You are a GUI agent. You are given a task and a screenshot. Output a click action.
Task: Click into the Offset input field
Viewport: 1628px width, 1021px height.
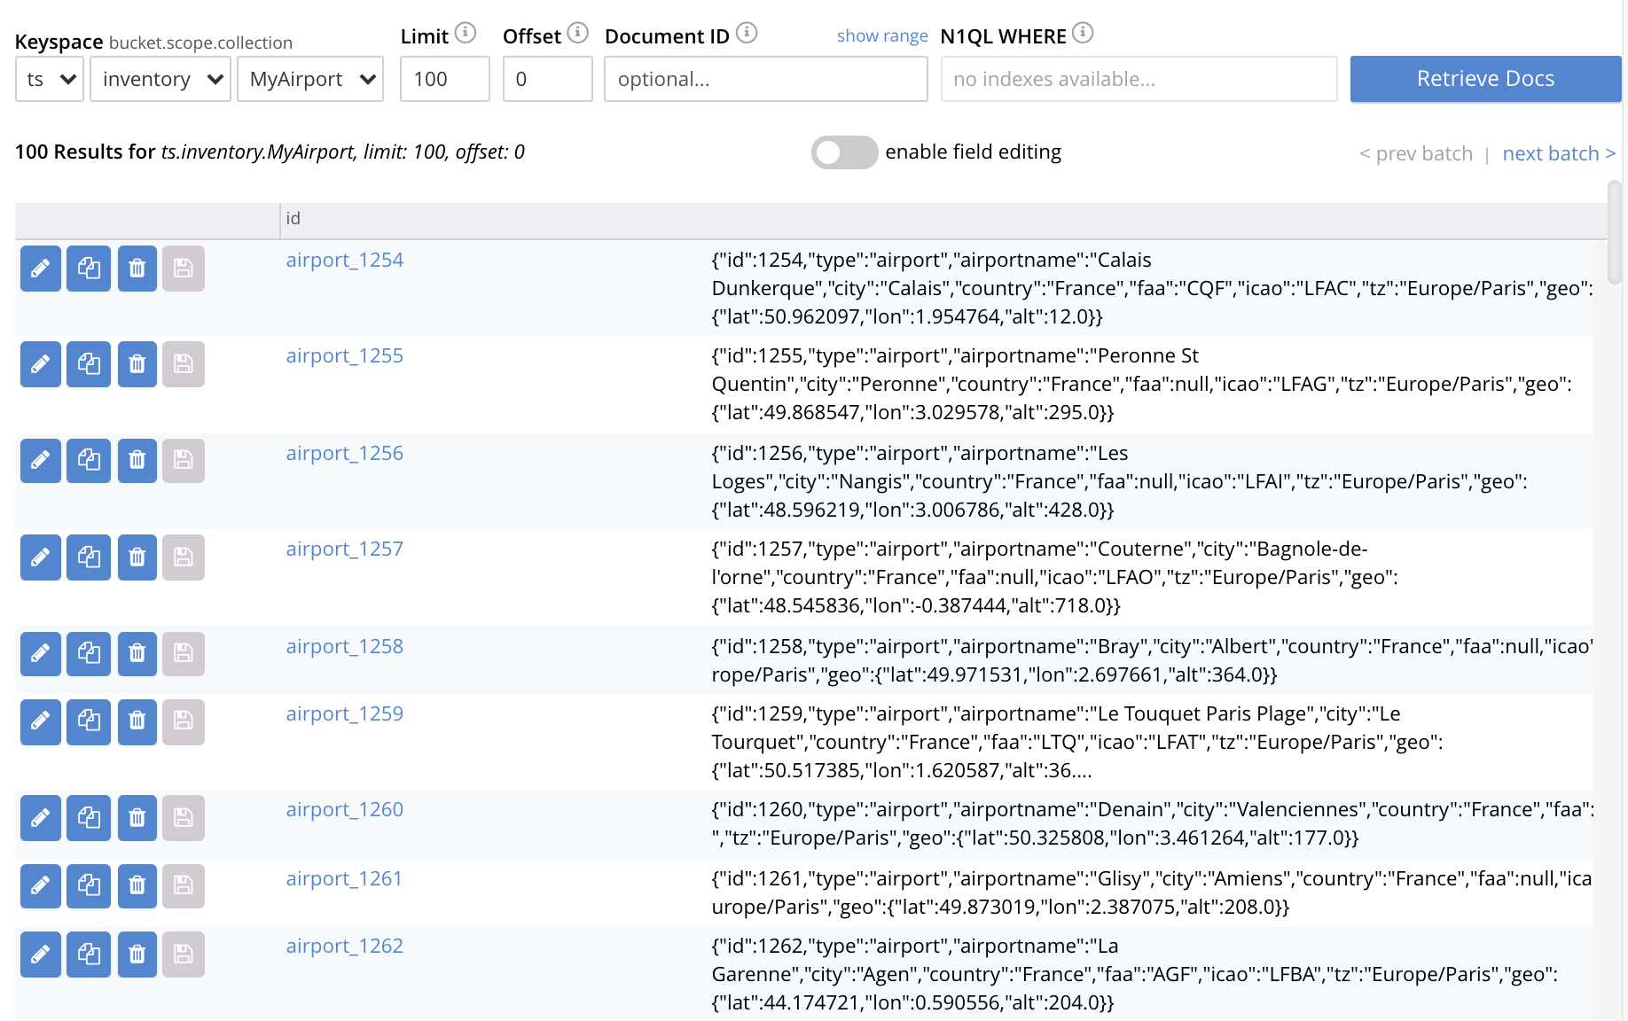click(x=547, y=80)
